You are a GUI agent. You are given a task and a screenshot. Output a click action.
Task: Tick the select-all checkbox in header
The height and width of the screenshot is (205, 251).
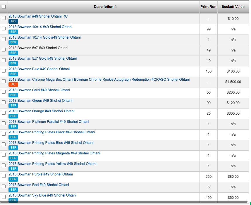(4, 7)
